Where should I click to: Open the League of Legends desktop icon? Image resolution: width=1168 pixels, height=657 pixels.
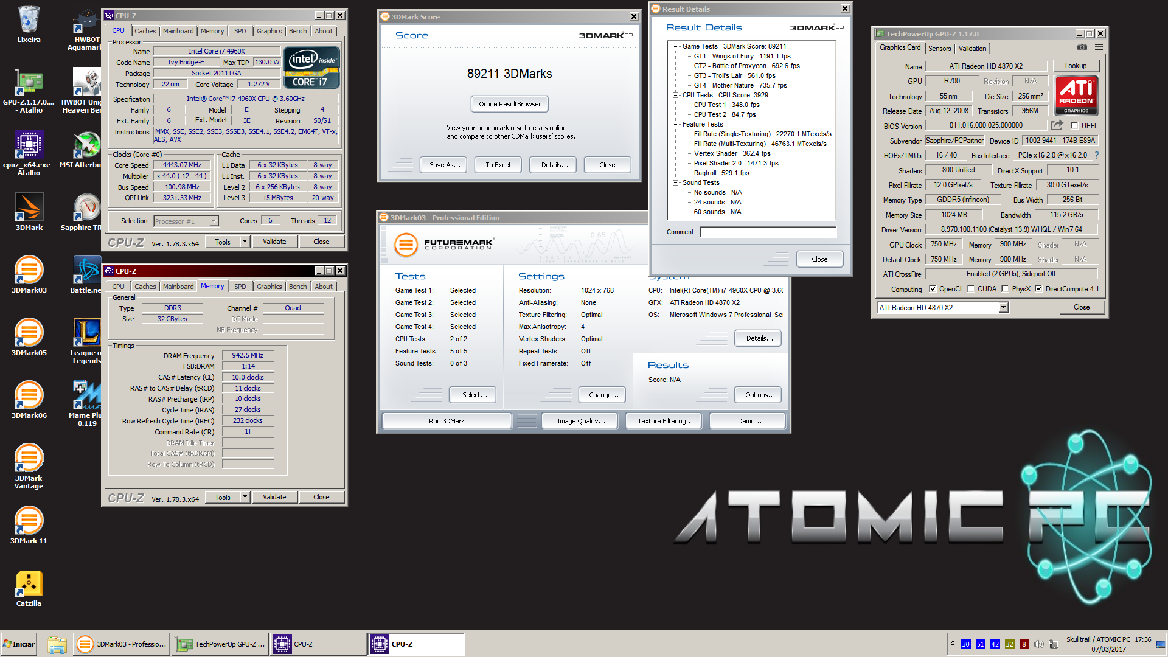point(86,341)
